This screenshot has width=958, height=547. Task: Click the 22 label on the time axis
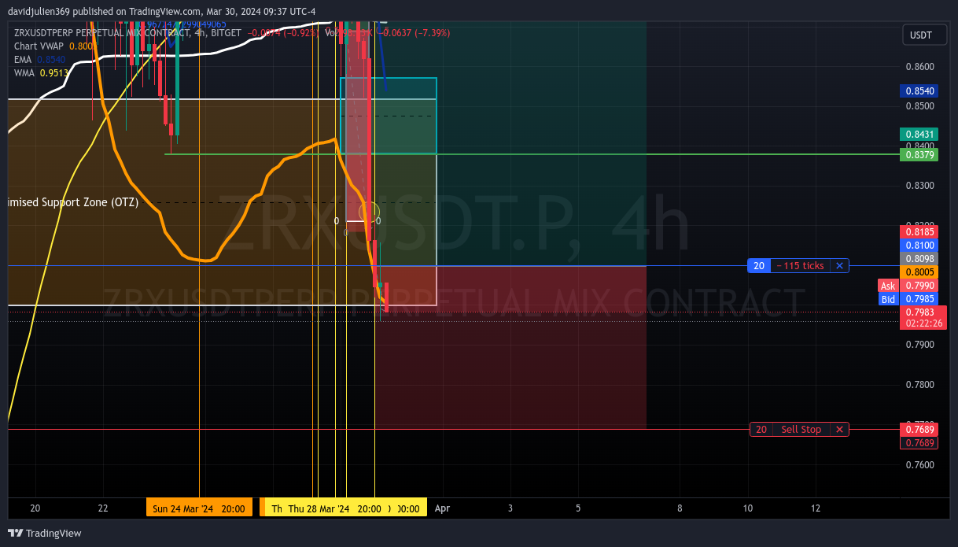point(103,508)
